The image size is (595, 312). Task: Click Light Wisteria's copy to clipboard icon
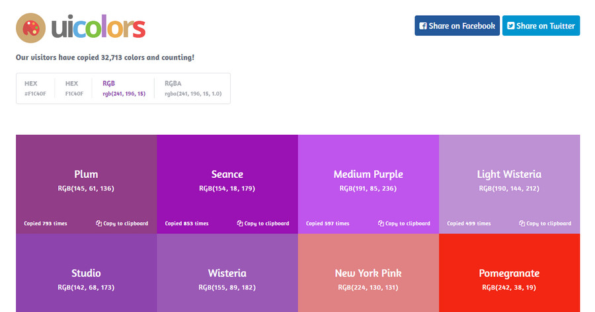point(522,223)
